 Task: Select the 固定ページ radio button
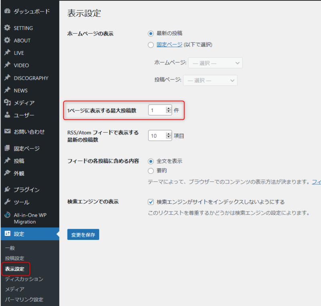[x=151, y=45]
